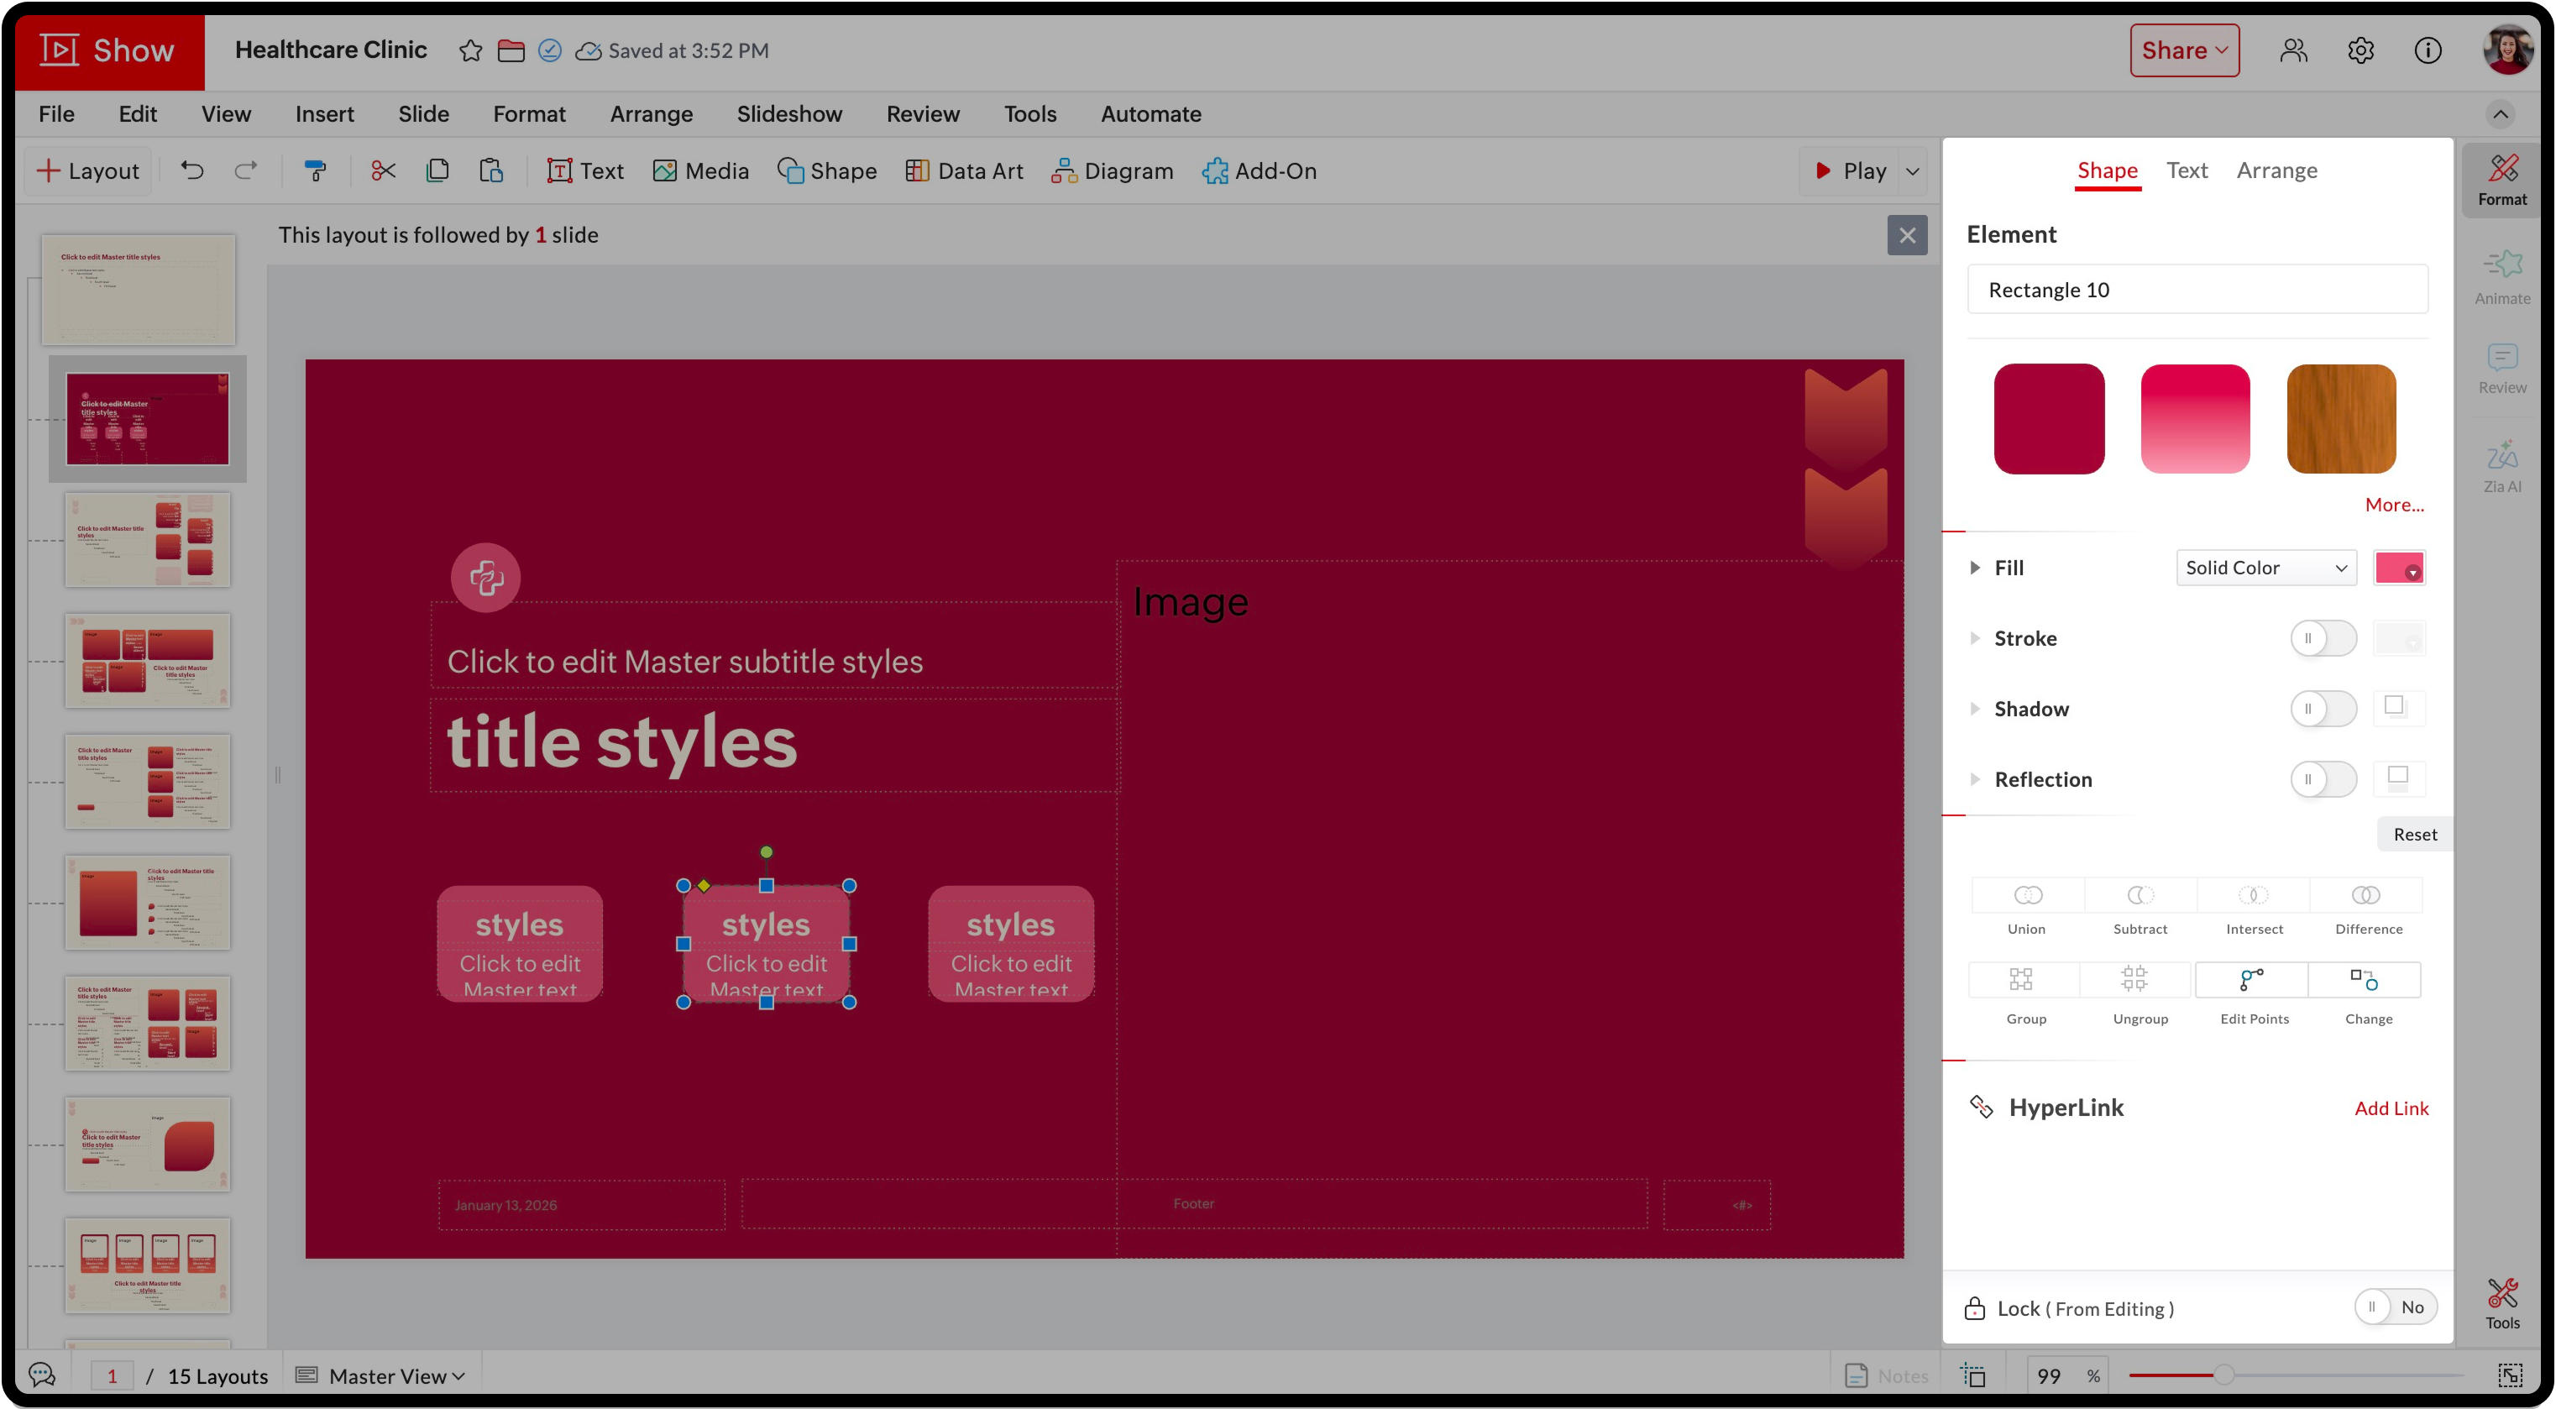Open the Data Art tool
Image resolution: width=2556 pixels, height=1409 pixels.
click(963, 170)
